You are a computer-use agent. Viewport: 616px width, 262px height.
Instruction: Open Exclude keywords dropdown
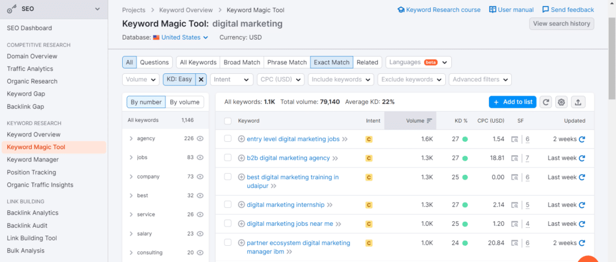(411, 79)
